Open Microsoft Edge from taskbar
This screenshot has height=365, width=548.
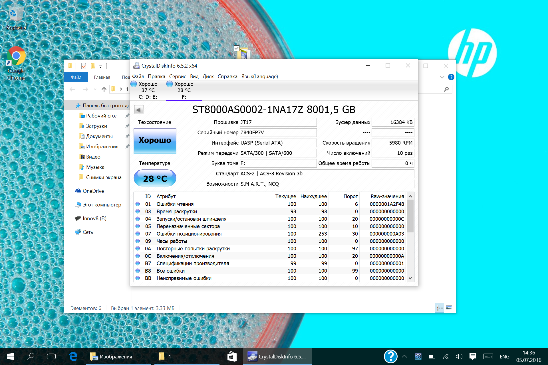pyautogui.click(x=73, y=356)
